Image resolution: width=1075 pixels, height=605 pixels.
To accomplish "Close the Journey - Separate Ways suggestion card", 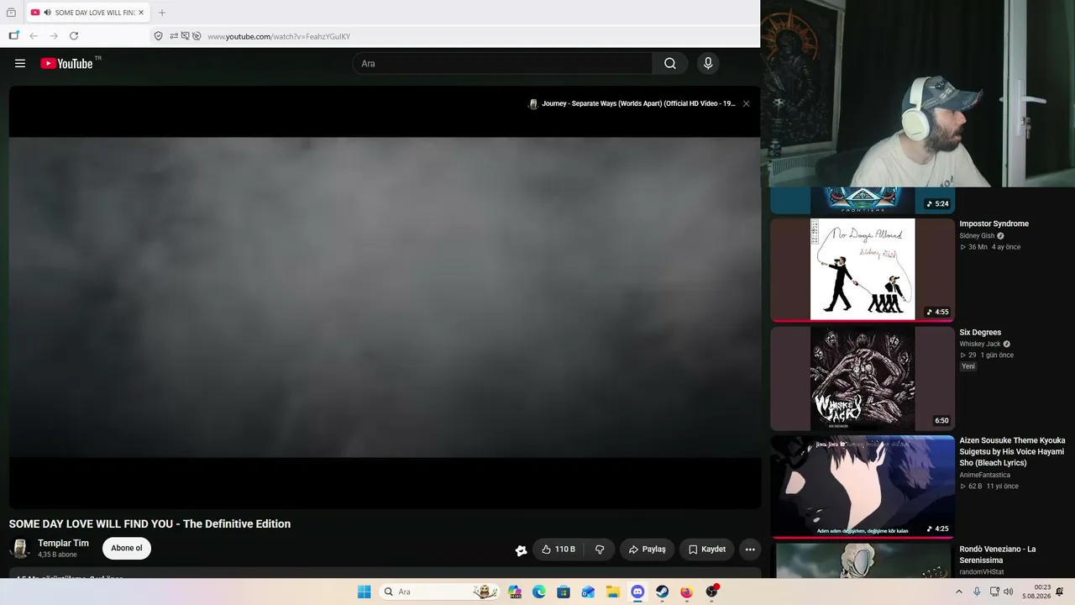I will [746, 104].
